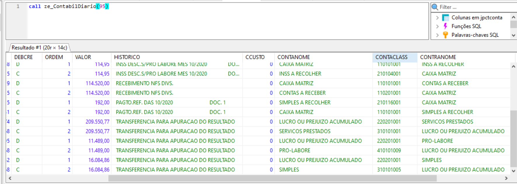Click the Palavras-chaves SQL key icon
Image resolution: width=517 pixels, height=184 pixels.
[x=446, y=35]
